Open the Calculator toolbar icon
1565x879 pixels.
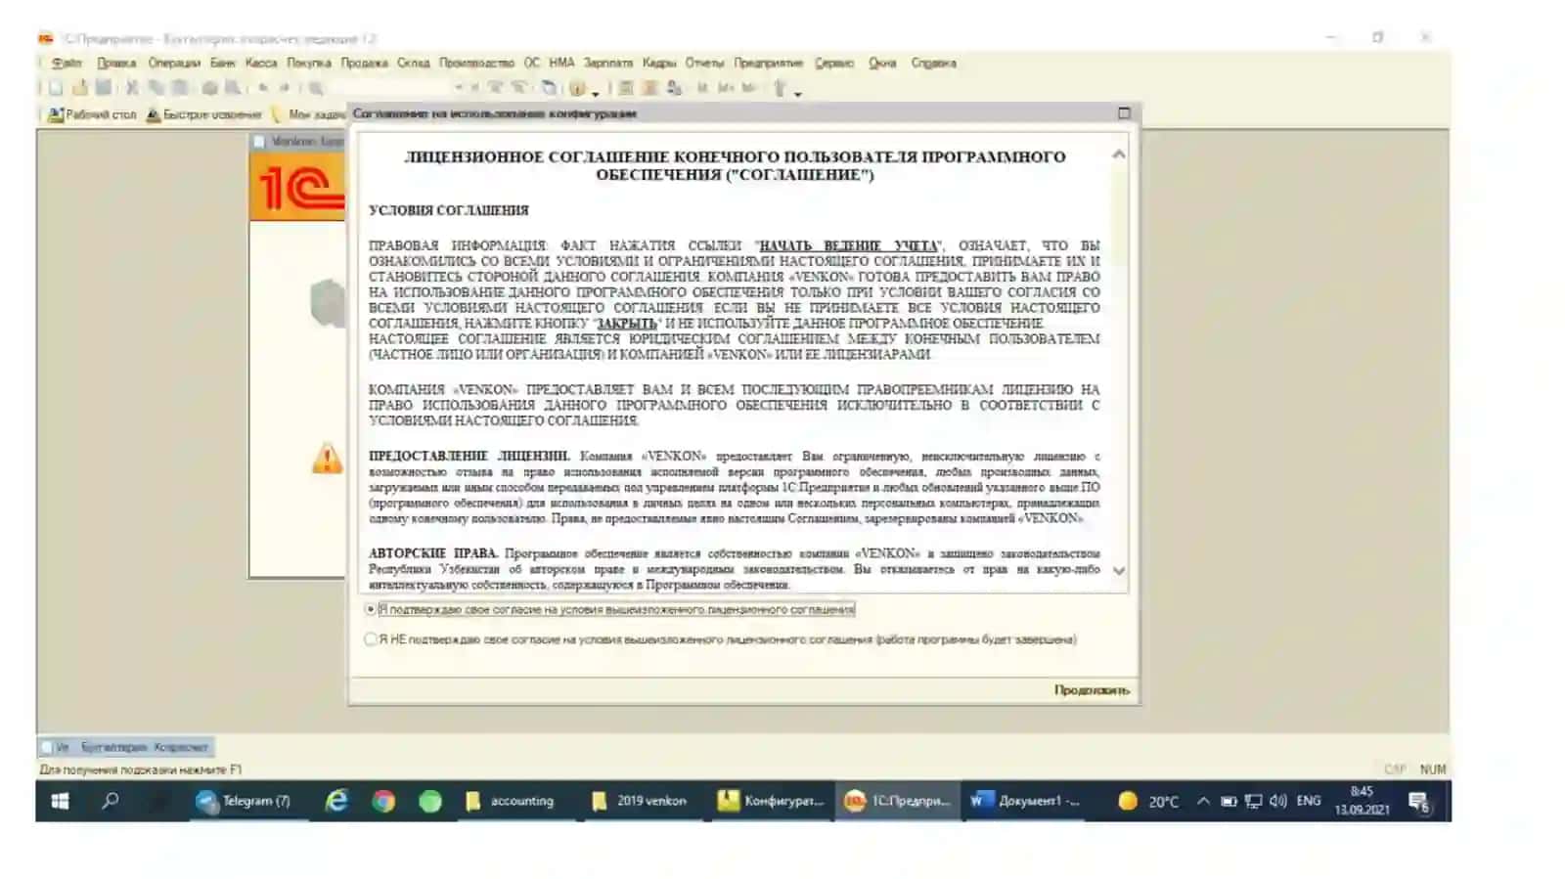click(626, 88)
